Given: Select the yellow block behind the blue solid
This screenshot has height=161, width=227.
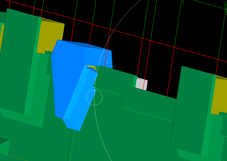Looking at the screenshot, I should point(50,36).
